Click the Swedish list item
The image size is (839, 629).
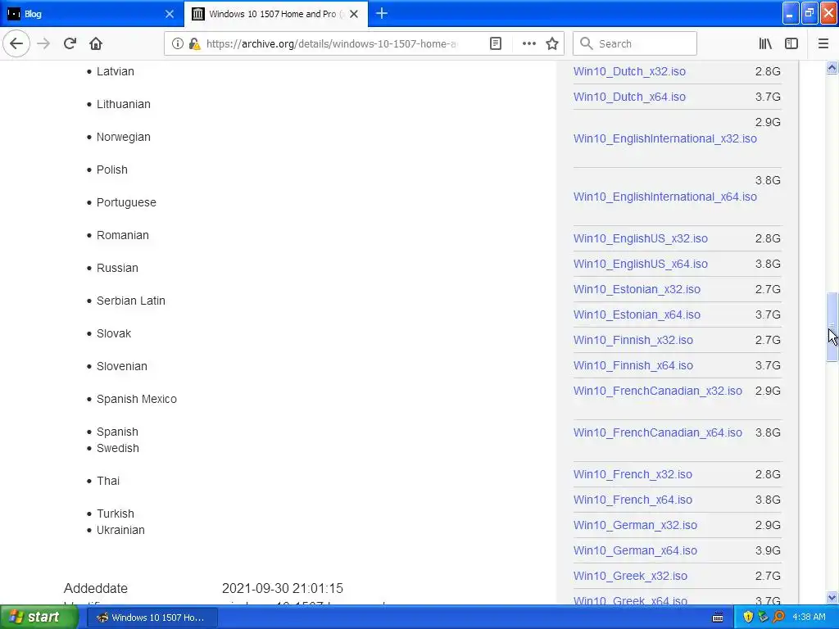117,448
